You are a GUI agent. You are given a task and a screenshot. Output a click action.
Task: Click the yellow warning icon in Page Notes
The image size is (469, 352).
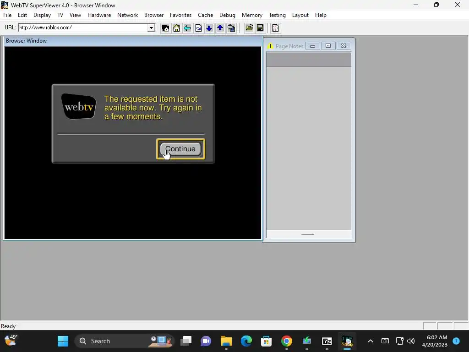270,46
